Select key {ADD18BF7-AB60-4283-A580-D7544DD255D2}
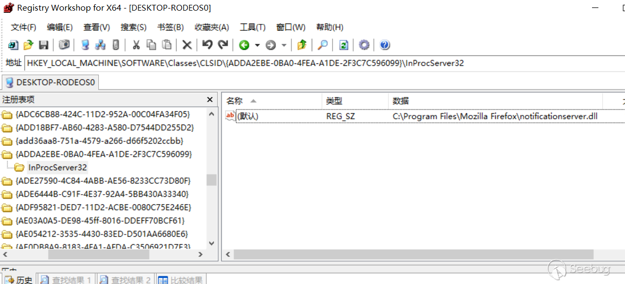 (x=104, y=128)
